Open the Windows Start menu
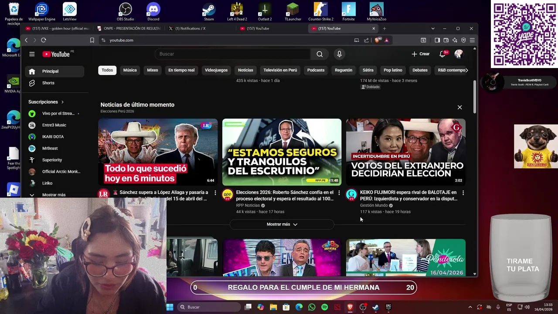The width and height of the screenshot is (558, 314). click(170, 307)
